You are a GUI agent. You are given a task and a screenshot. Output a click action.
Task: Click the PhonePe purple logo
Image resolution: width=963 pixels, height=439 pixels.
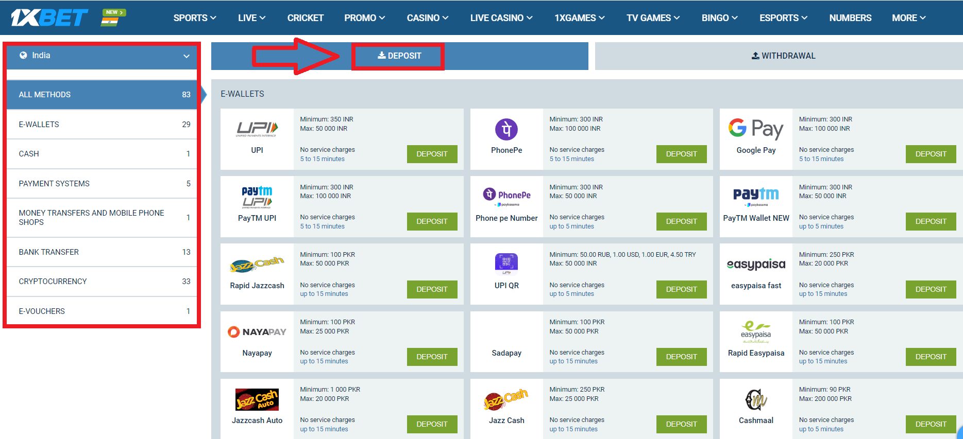click(x=506, y=129)
